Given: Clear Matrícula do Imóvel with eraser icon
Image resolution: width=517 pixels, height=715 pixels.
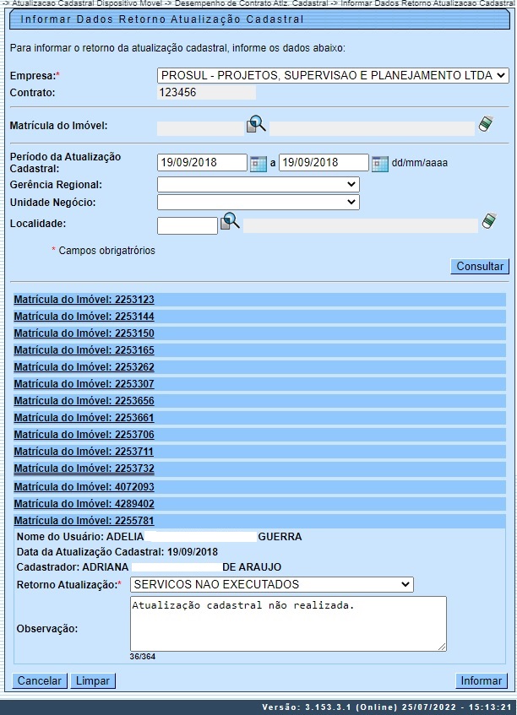Looking at the screenshot, I should tap(486, 123).
